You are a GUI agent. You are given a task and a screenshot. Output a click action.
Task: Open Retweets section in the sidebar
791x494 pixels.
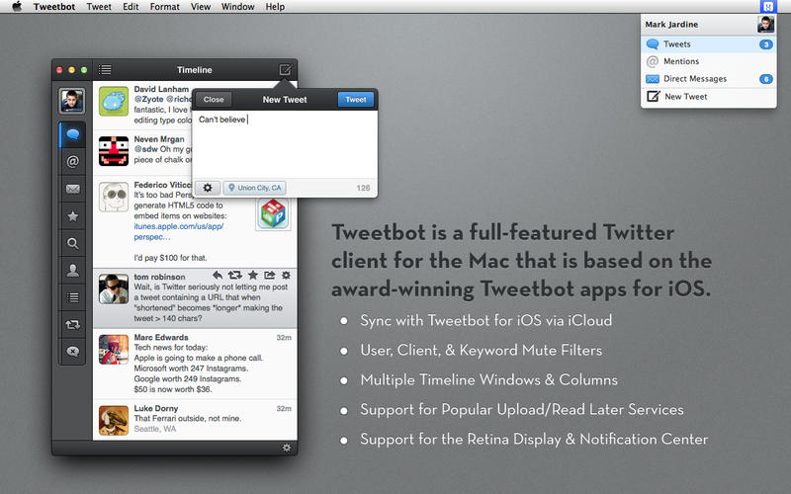[72, 323]
